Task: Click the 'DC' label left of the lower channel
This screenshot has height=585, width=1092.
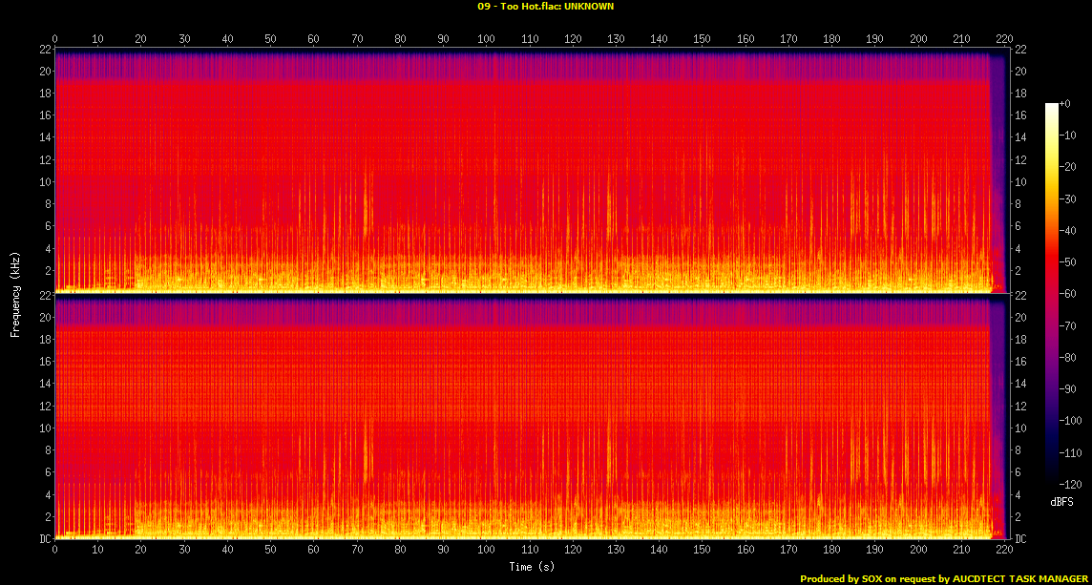Action: tap(47, 539)
